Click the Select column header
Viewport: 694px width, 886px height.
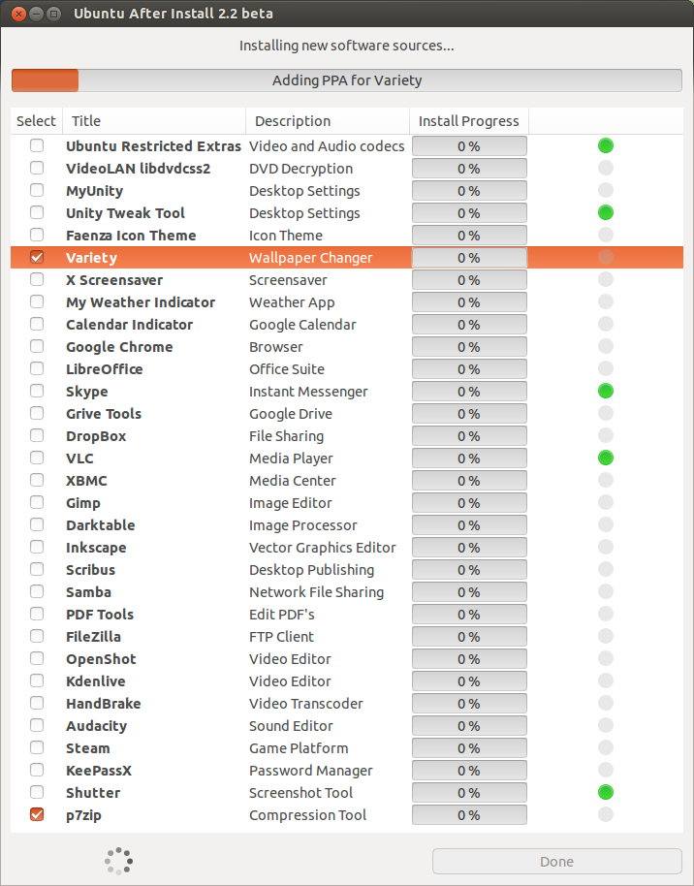(36, 121)
